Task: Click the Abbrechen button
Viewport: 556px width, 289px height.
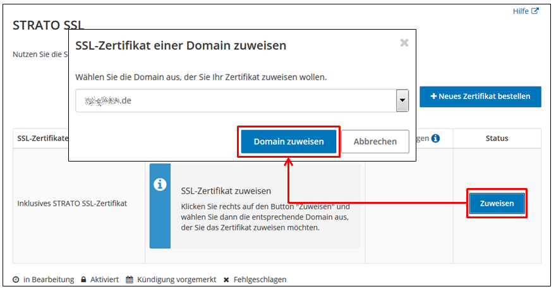Action: [x=375, y=141]
